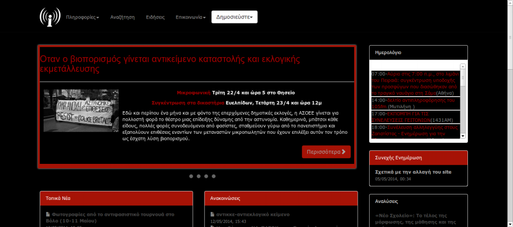Viewport: 513px width, 227px height.
Task: Click document icon beside αντικκε-αντιεκλογικό κείμενο
Action: [x=212, y=214]
